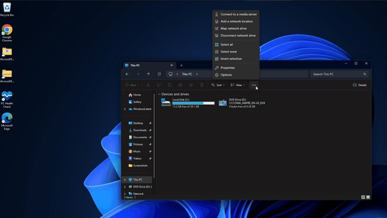This screenshot has height=218, width=387.
Task: Launch Microsoft Edge desktop shortcut
Action: pos(7,121)
